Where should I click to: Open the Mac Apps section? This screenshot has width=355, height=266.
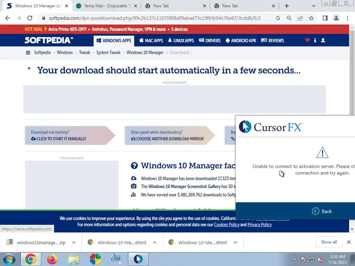[151, 41]
